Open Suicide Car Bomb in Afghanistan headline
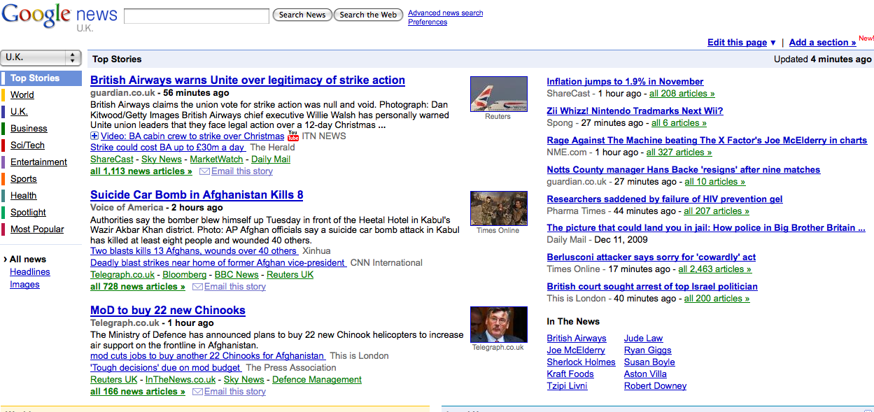 (197, 195)
